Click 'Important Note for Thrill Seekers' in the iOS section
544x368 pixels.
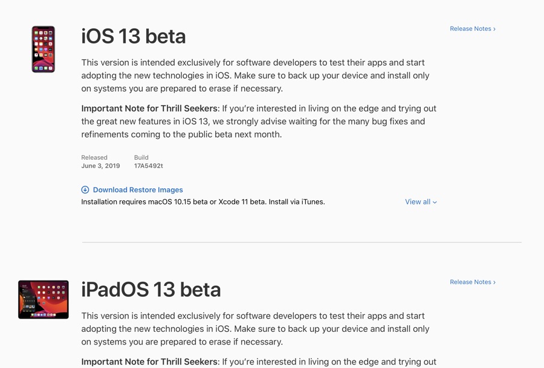[x=149, y=109]
